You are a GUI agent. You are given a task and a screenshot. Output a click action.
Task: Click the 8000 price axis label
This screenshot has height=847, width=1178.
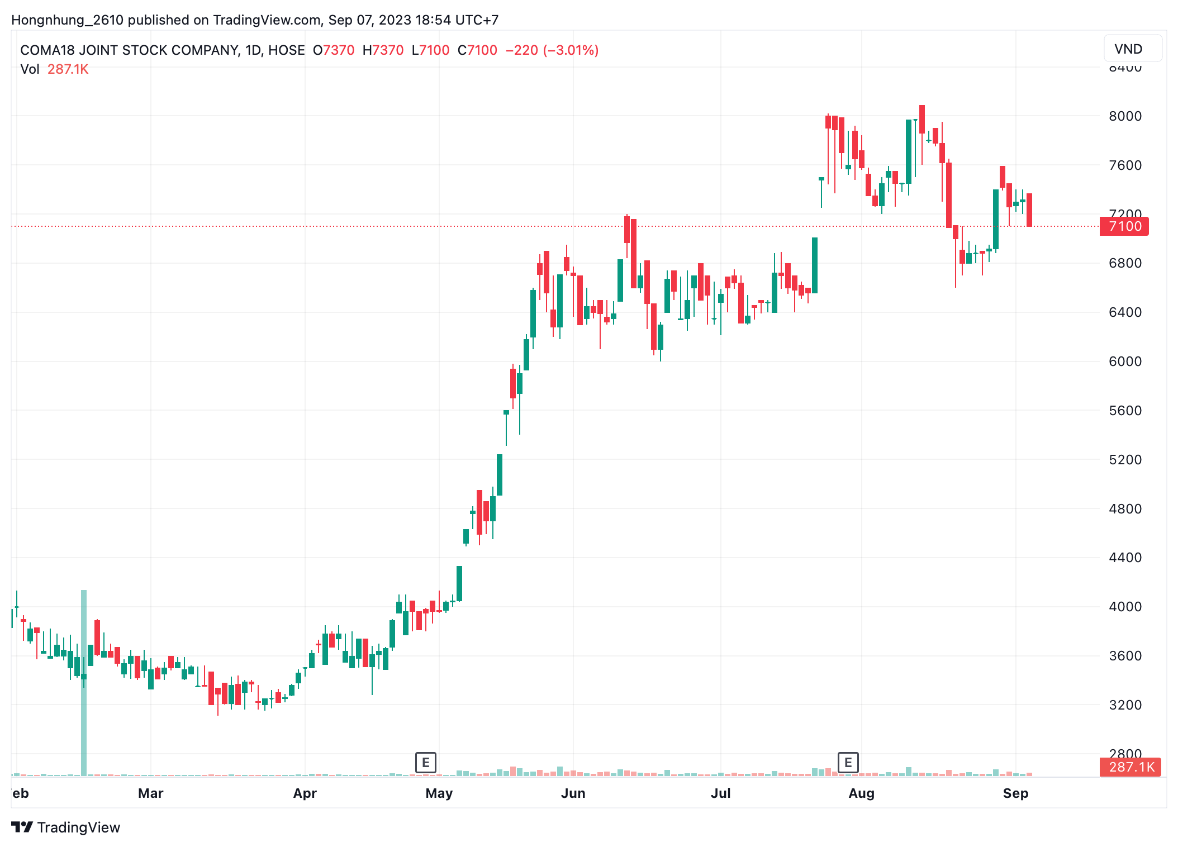pyautogui.click(x=1125, y=116)
